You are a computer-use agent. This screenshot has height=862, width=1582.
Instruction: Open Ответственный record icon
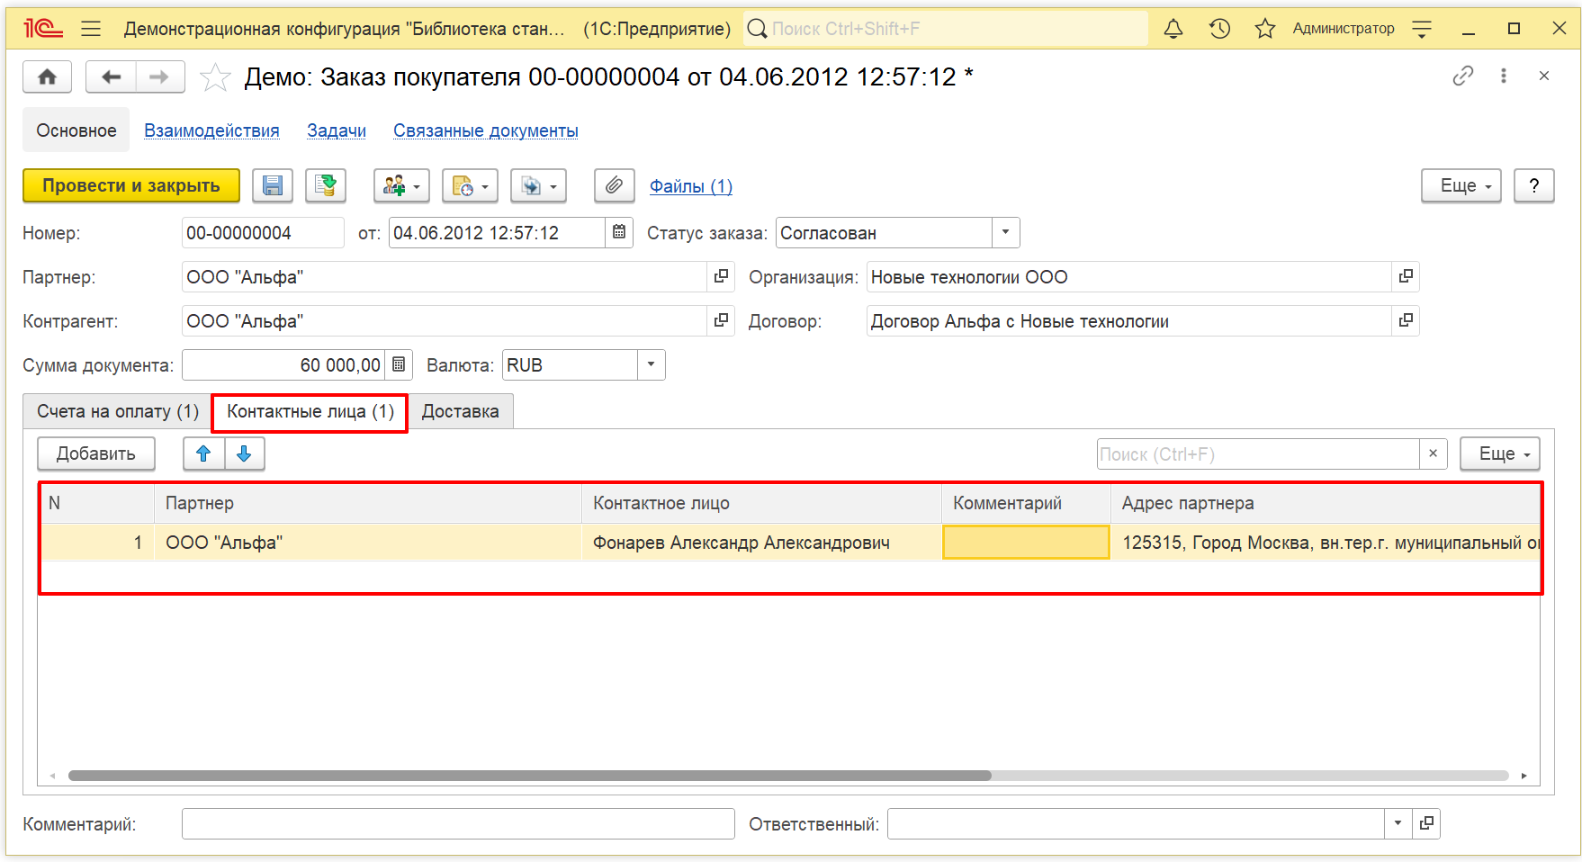tap(1426, 823)
